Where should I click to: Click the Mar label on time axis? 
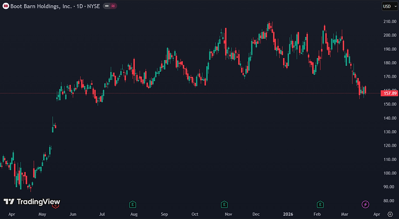[x=344, y=214]
